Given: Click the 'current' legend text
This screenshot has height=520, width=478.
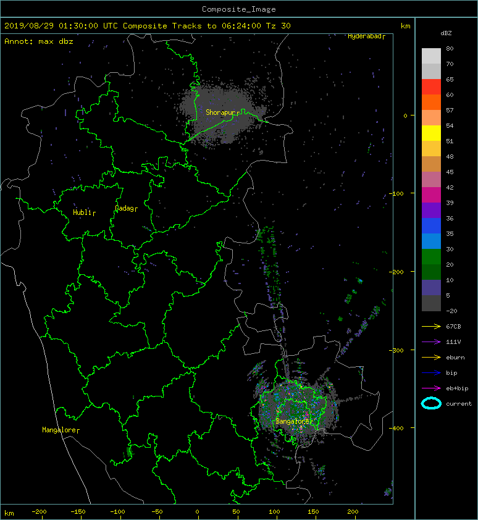Looking at the screenshot, I should 459,404.
